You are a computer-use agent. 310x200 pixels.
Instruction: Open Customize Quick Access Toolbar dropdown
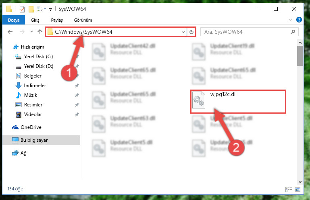pos(51,9)
